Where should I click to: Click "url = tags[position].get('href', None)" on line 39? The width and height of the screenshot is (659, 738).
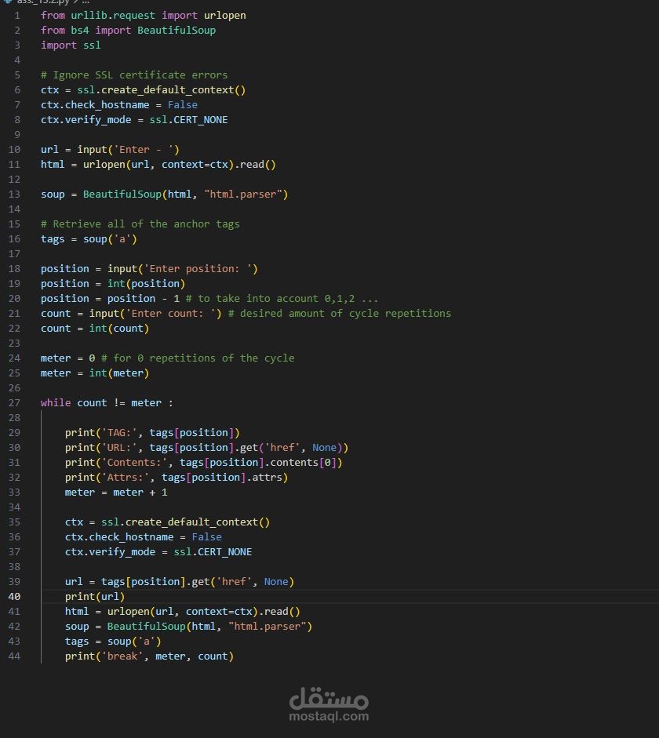tap(180, 582)
